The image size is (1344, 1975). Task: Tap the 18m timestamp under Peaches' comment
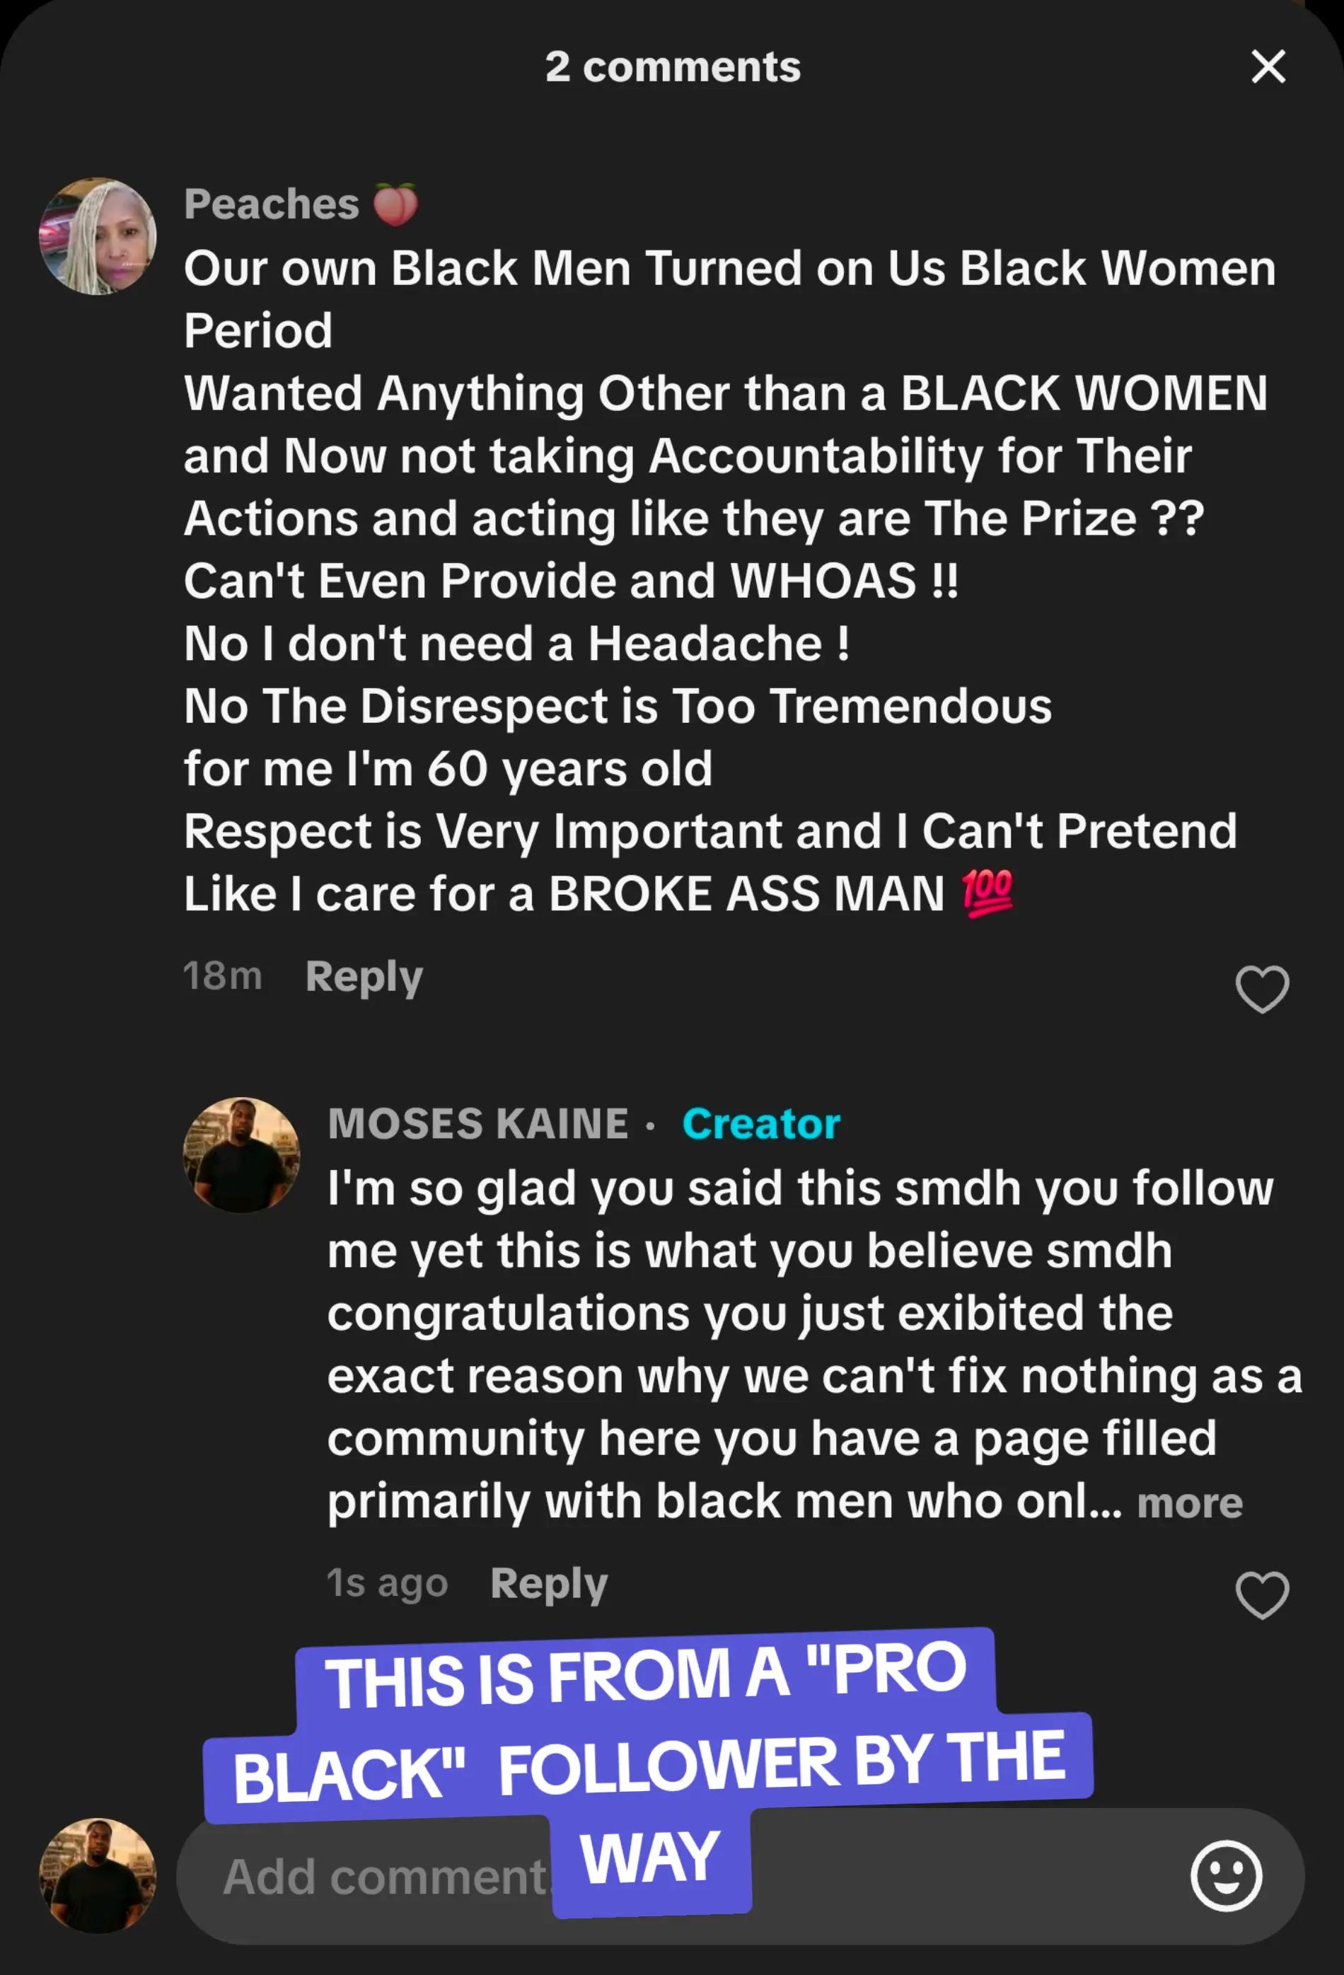pyautogui.click(x=223, y=975)
